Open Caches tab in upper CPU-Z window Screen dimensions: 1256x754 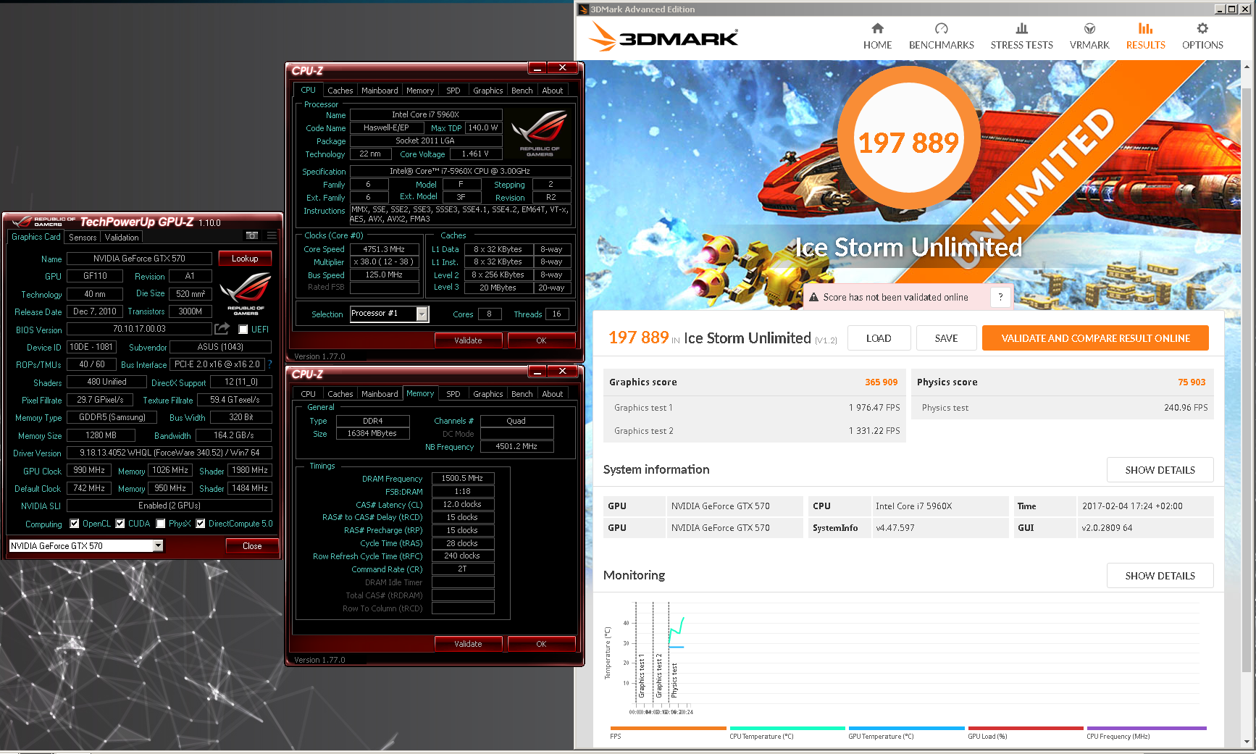[340, 91]
